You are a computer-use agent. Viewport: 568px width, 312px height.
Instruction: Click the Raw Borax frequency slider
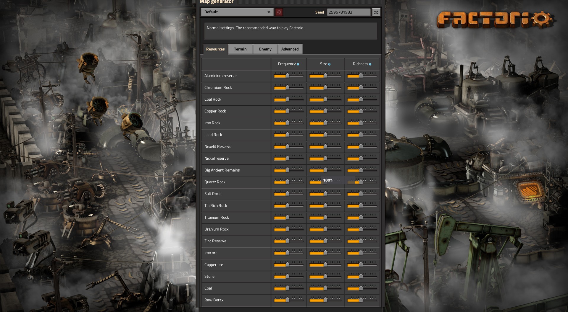[289, 300]
